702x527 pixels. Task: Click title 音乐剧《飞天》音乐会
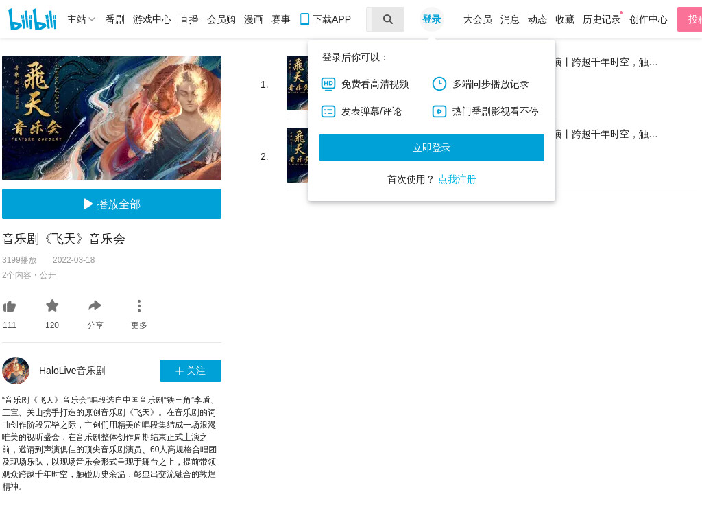[64, 238]
